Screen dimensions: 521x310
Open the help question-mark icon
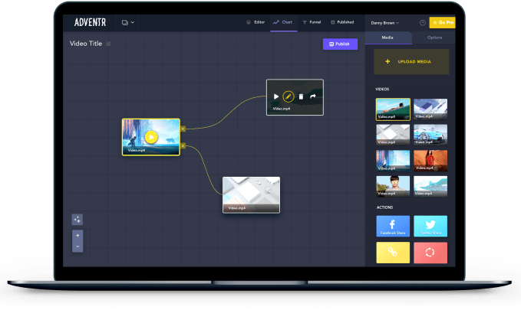point(422,23)
